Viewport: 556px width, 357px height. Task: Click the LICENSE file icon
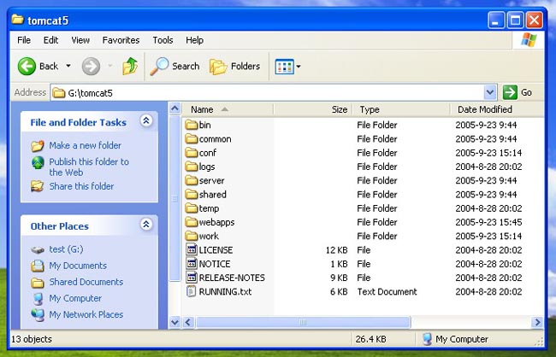point(192,249)
